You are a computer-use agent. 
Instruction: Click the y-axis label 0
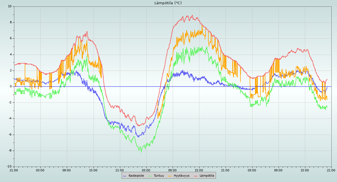click(x=11, y=87)
